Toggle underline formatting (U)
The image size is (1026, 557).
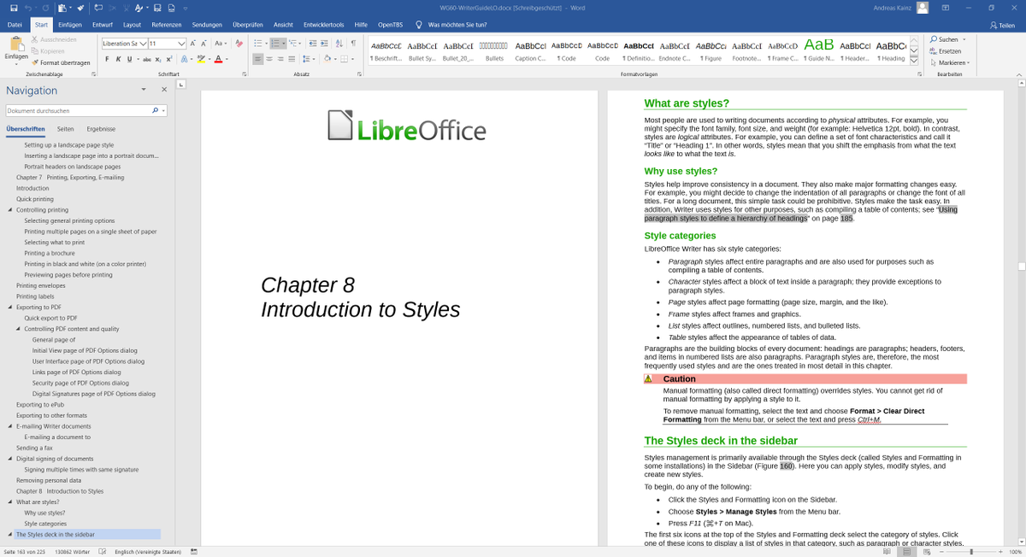click(129, 59)
